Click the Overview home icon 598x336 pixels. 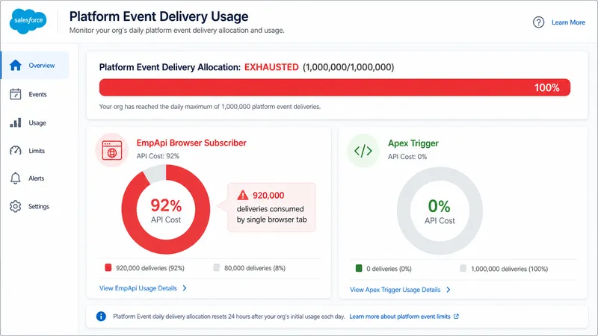[16, 66]
